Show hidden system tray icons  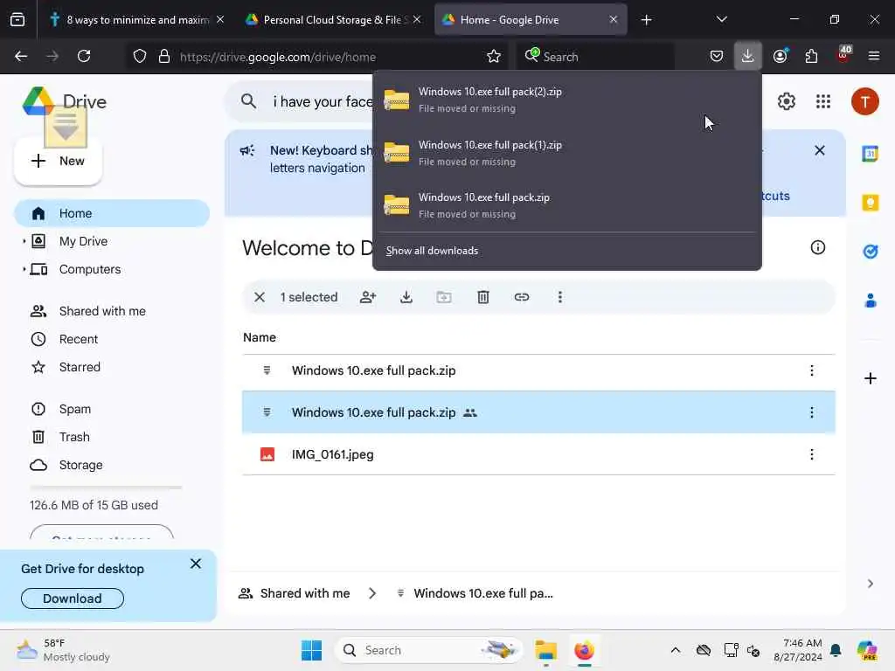(676, 650)
